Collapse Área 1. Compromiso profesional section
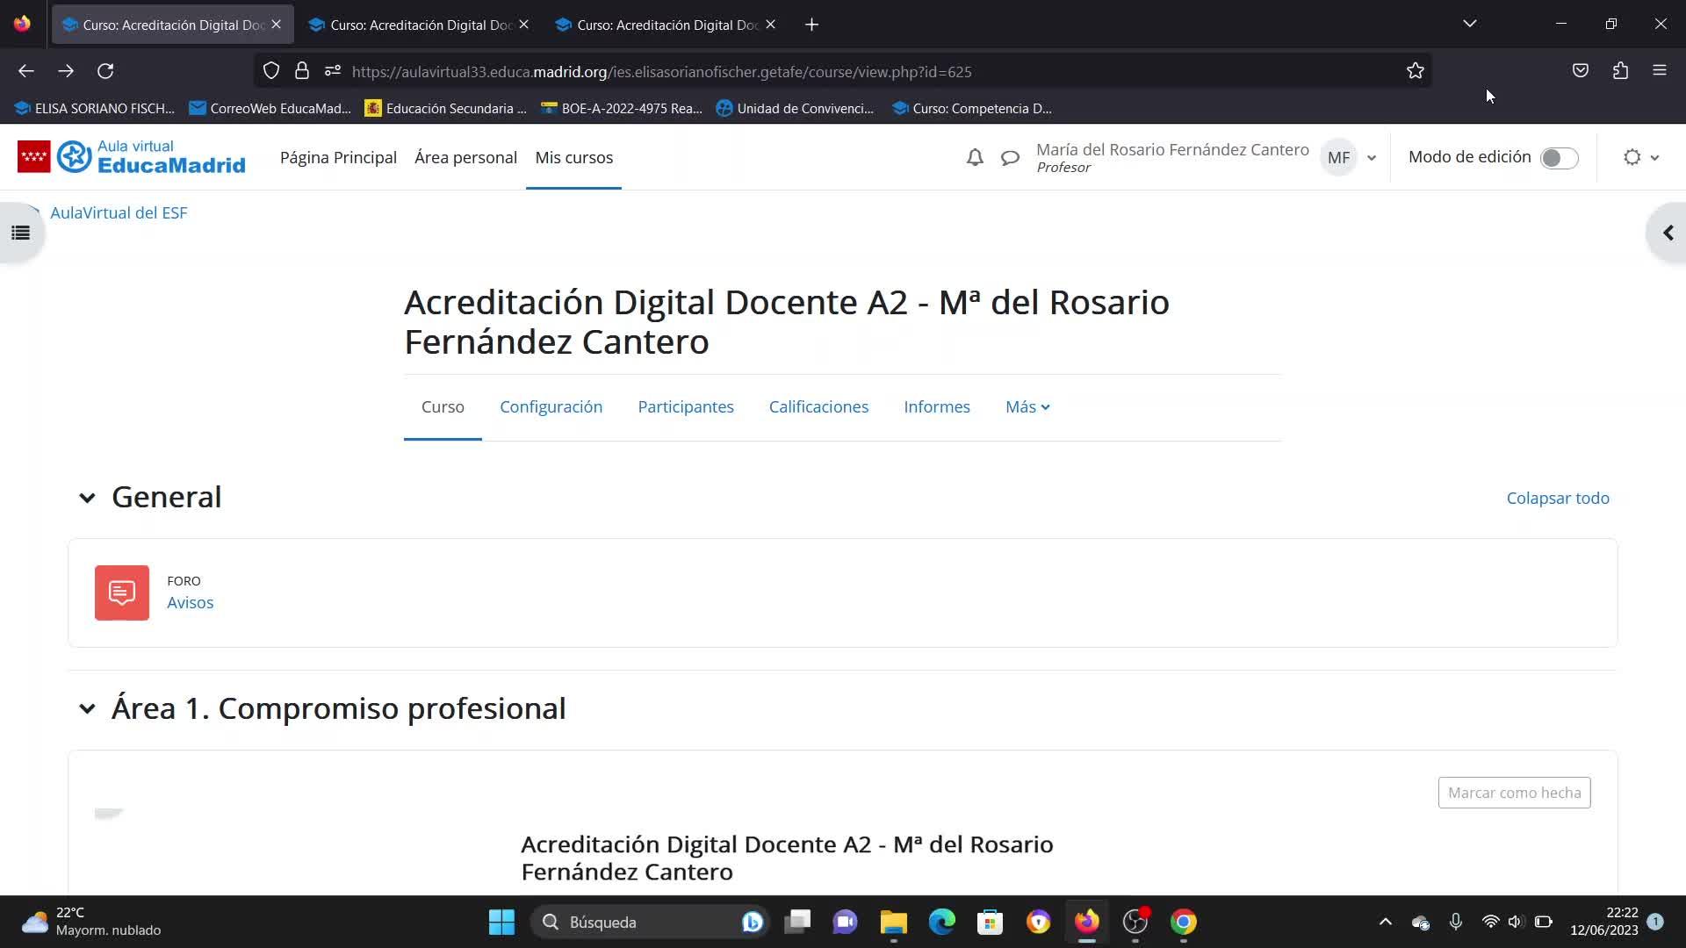1686x948 pixels. pyautogui.click(x=87, y=708)
